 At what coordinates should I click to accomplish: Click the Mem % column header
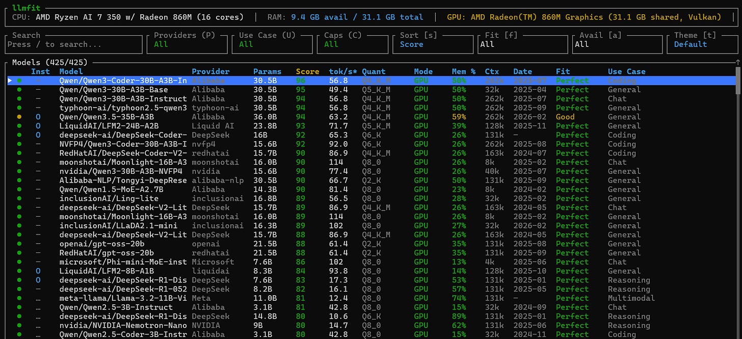pos(463,71)
